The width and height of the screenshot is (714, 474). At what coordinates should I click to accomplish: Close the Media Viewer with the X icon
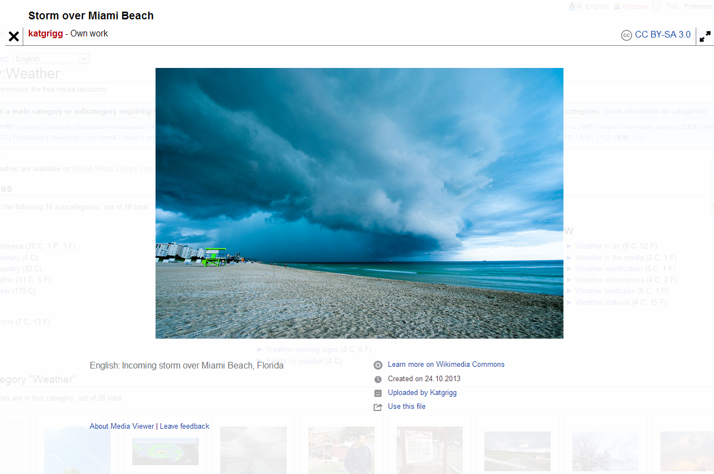[x=14, y=36]
